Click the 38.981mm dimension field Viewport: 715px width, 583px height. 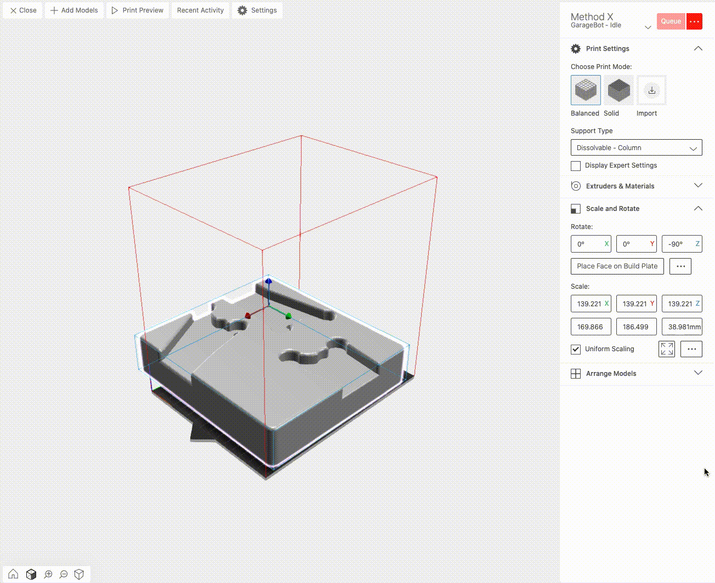(x=682, y=327)
